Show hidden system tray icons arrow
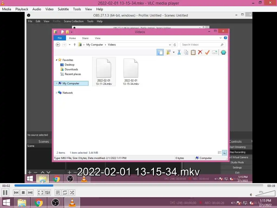 pyautogui.click(x=232, y=203)
